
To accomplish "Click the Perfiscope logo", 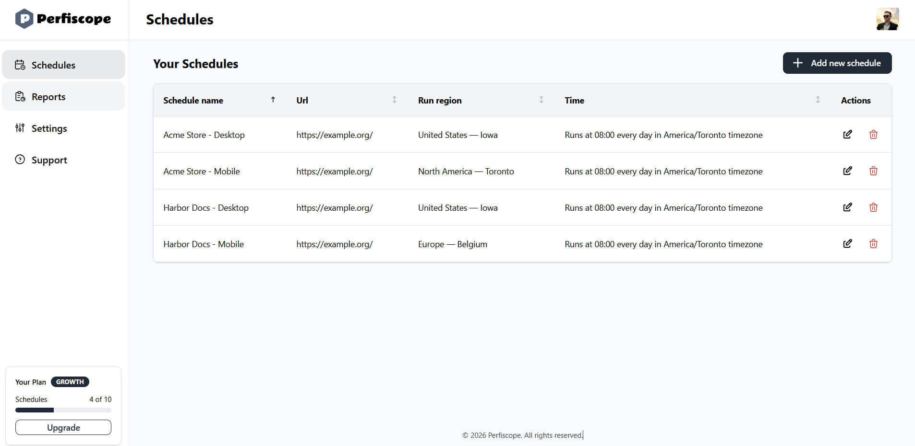I will pos(63,19).
